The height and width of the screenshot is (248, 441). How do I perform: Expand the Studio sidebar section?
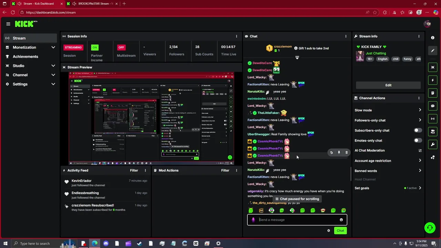point(53,66)
